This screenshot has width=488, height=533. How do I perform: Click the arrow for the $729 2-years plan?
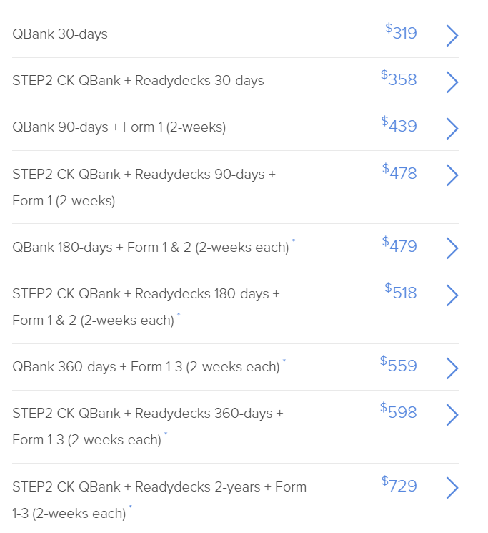(452, 487)
